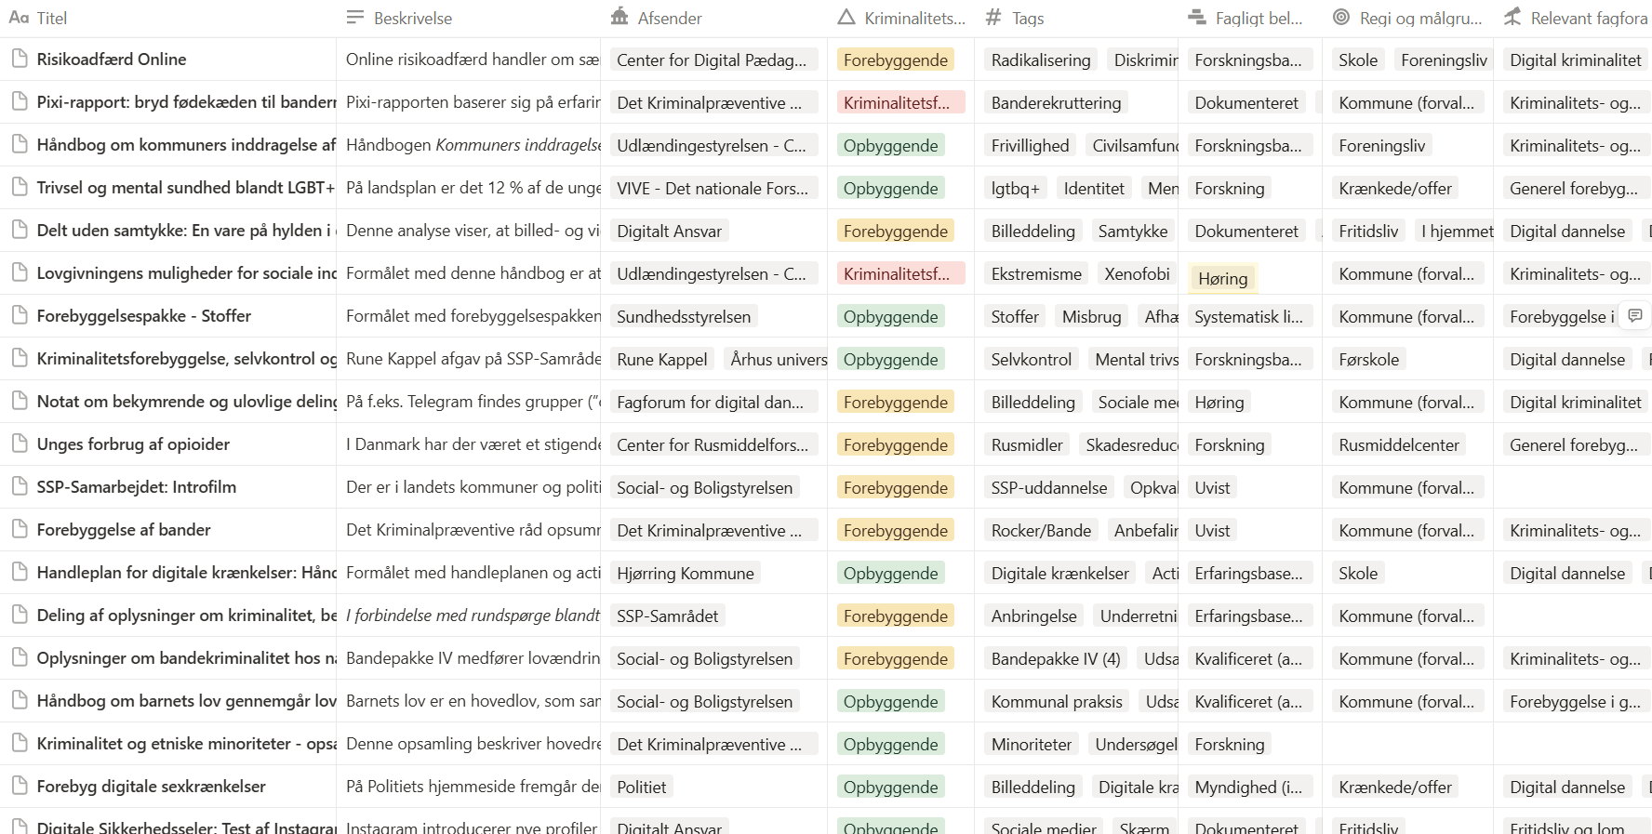The height and width of the screenshot is (834, 1652).
Task: Click the page icon beside Forebyg digitale sexkrænkelser
Action: point(19,787)
